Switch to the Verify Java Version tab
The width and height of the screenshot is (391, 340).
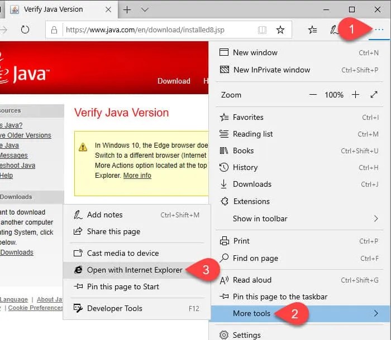pyautogui.click(x=61, y=9)
